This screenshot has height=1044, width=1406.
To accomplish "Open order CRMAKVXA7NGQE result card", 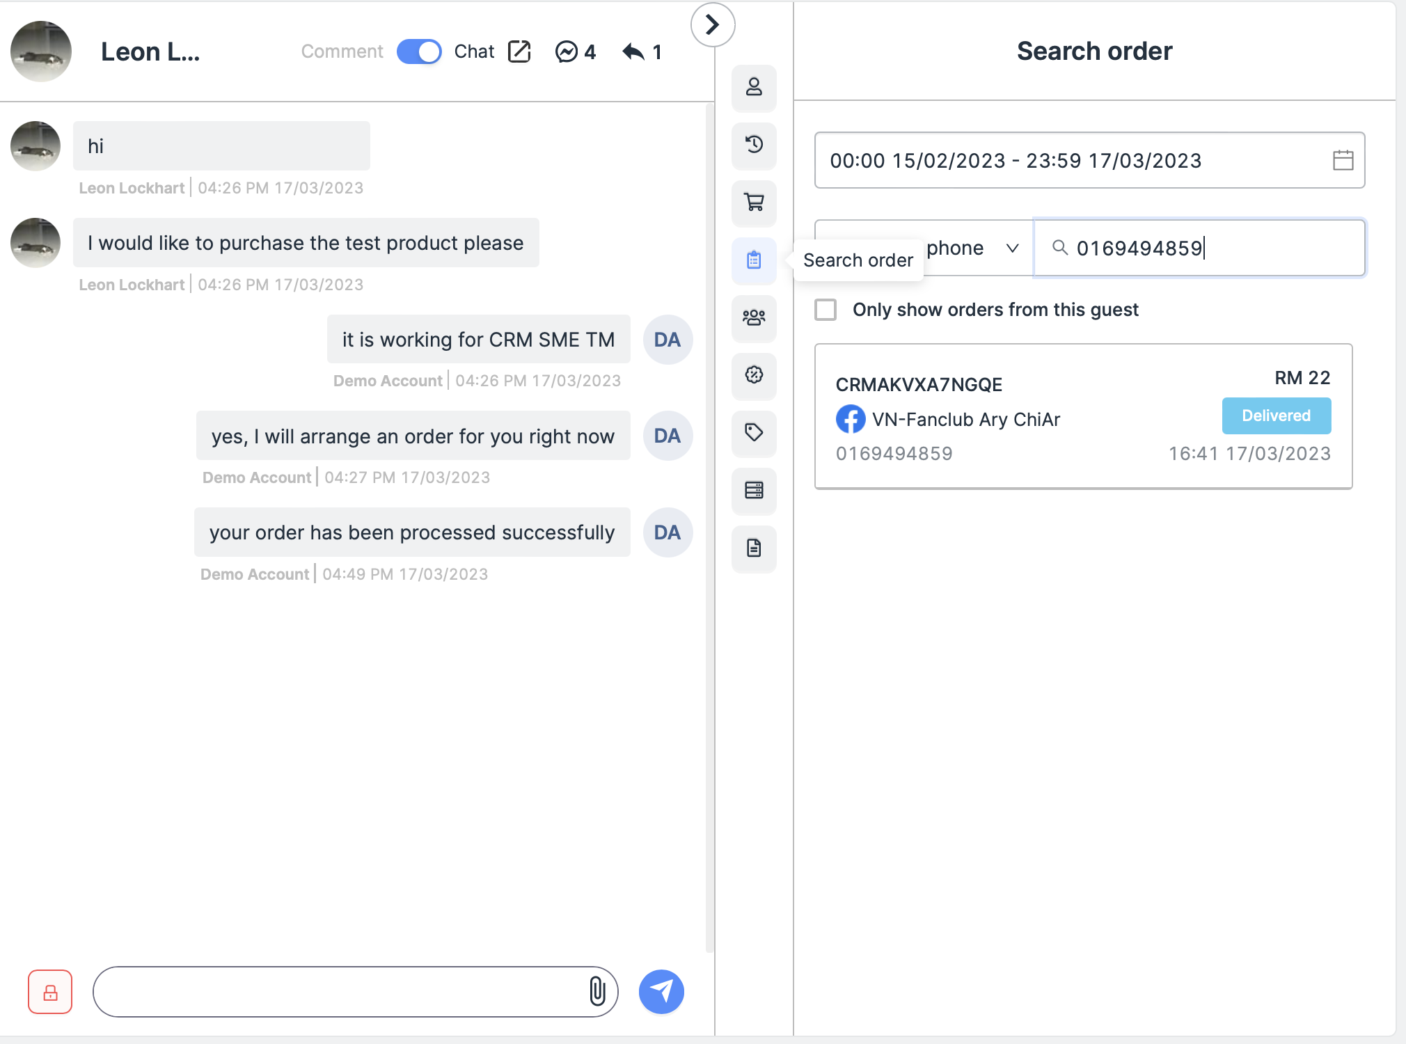I will click(x=1083, y=416).
